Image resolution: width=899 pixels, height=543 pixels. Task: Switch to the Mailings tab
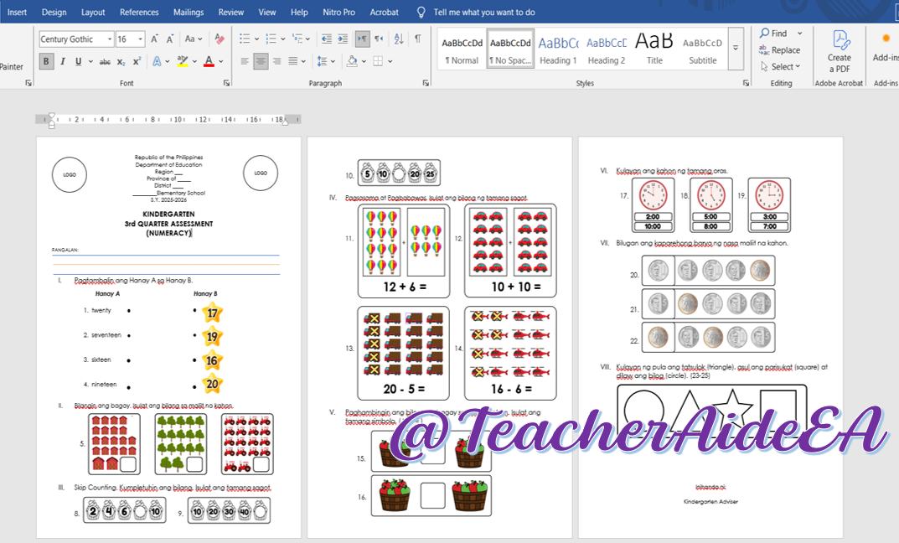(189, 12)
